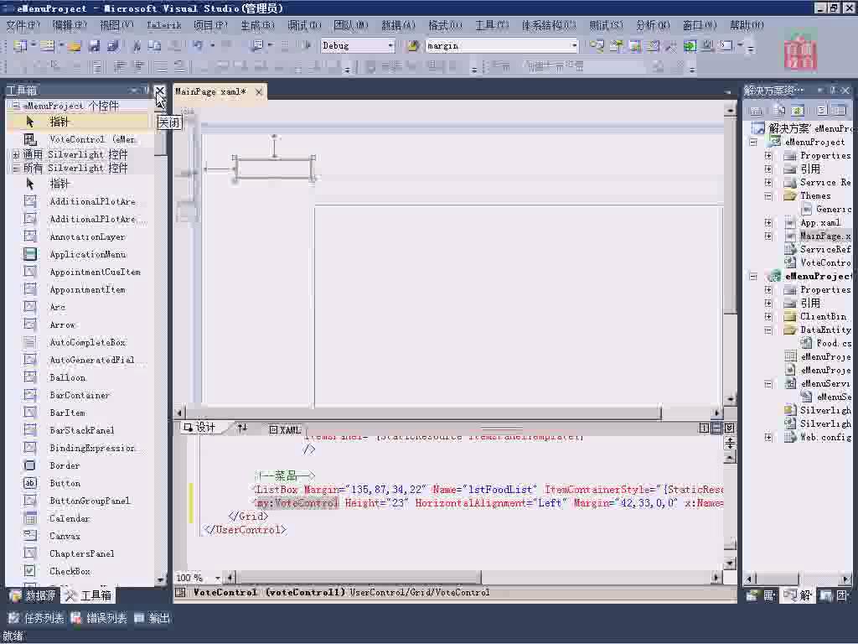Open the 工具 menu
This screenshot has height=644, width=858.
492,25
